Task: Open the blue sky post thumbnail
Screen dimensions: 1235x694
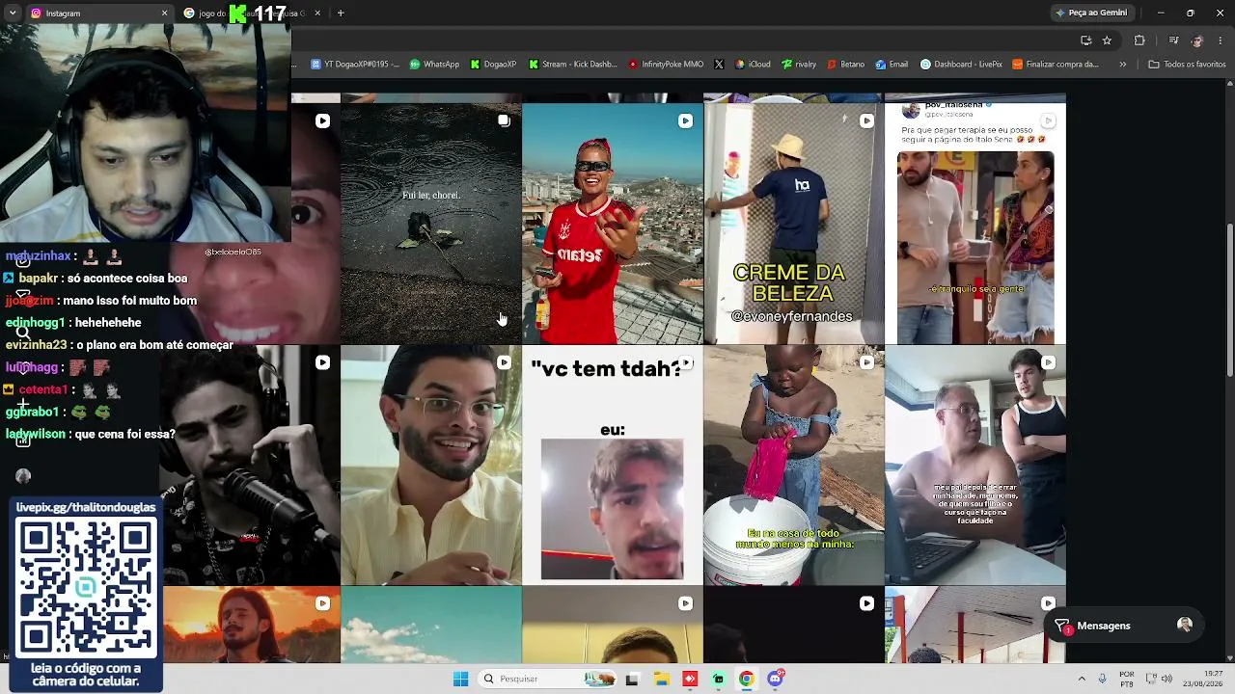Action: point(430,626)
